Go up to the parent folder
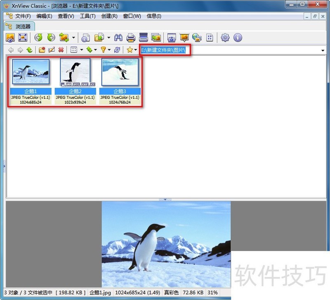 click(29, 50)
